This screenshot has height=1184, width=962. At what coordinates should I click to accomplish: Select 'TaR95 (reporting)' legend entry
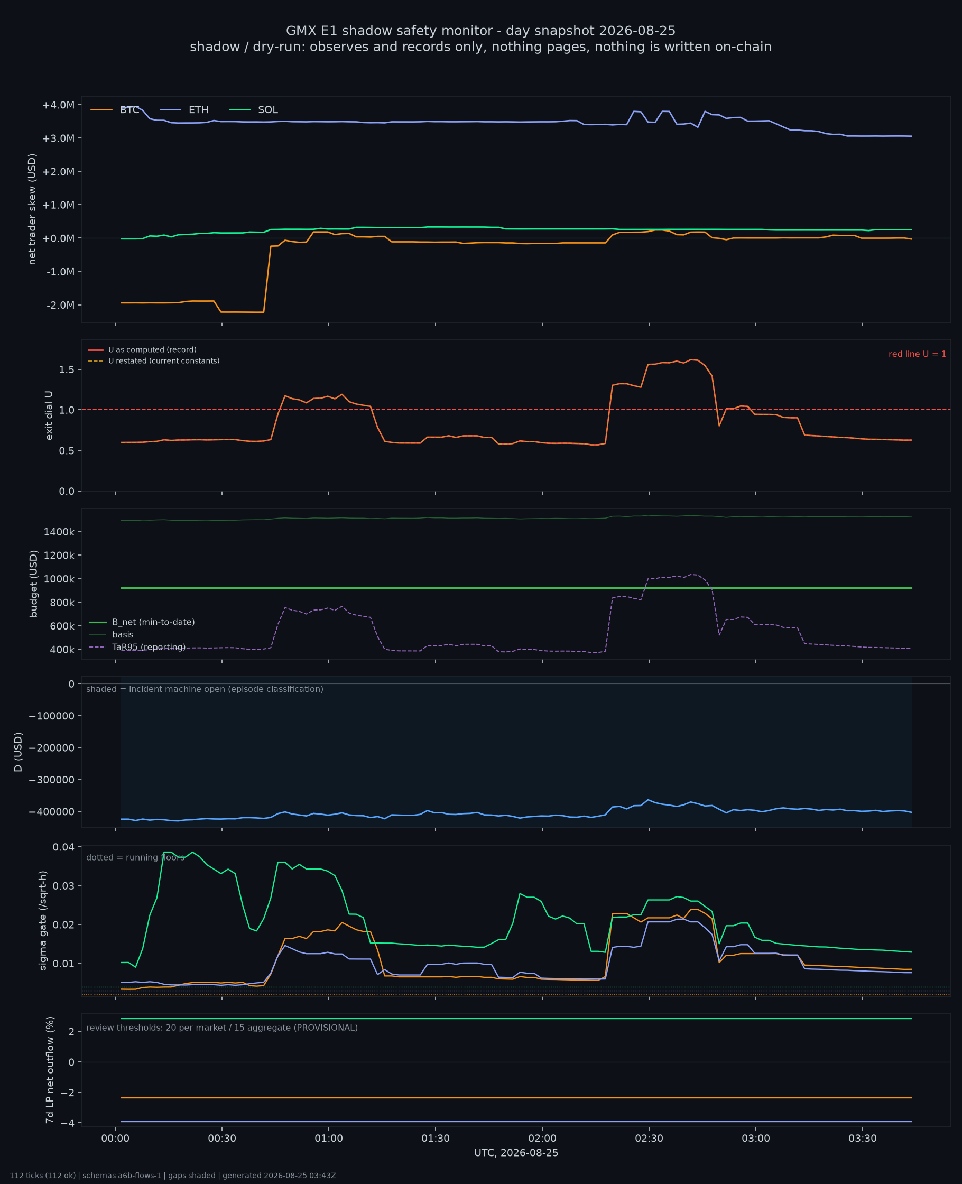(137, 647)
